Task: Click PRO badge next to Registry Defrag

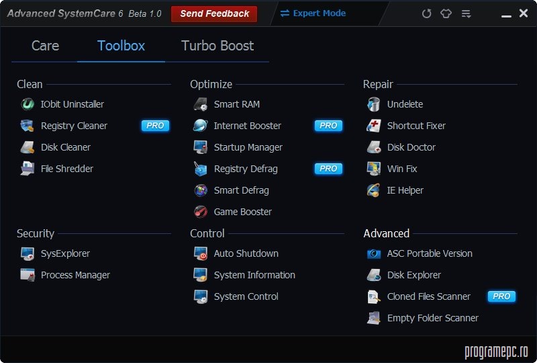Action: (328, 169)
